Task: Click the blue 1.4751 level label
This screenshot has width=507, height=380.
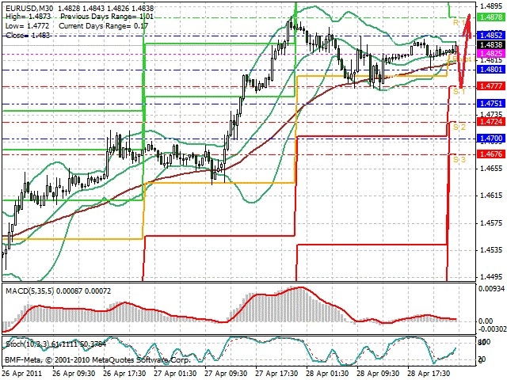Action: click(x=491, y=104)
